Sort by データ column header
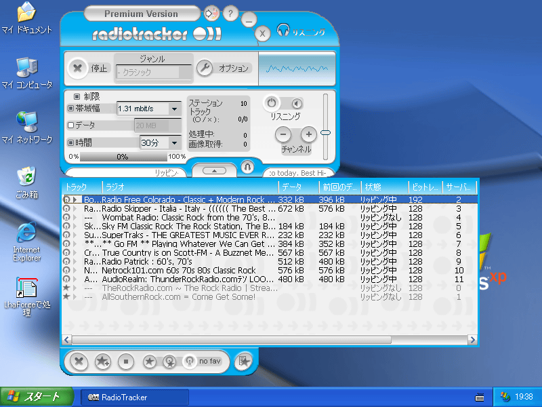 [299, 187]
